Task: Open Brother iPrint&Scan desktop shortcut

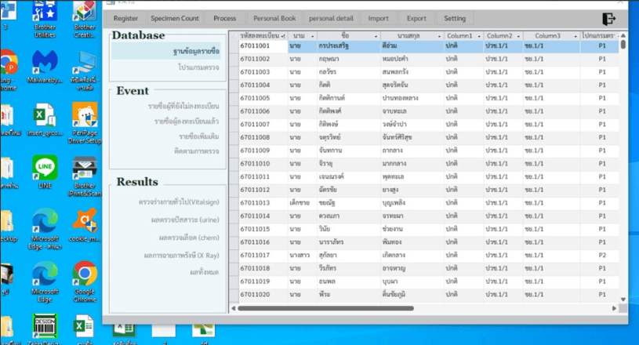Action: coord(85,176)
